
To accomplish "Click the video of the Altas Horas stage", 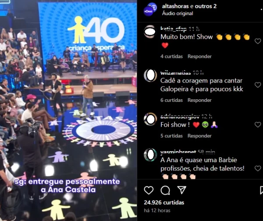I will (68, 110).
